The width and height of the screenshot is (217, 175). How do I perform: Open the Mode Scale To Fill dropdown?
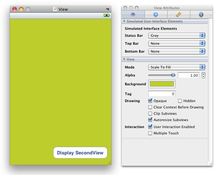(176, 67)
